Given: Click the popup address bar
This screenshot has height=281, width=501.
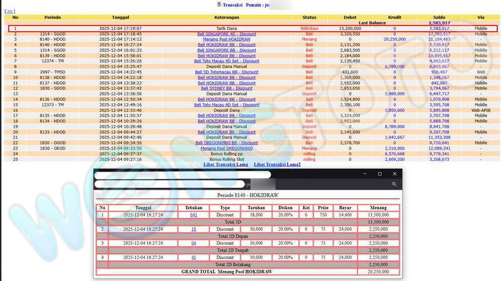Looking at the screenshot, I should tap(169, 185).
